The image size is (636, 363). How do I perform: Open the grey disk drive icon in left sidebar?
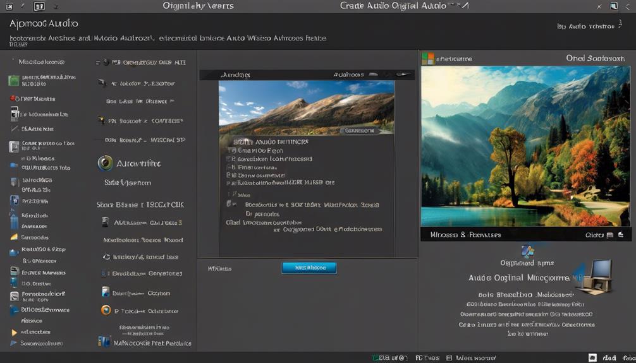coord(14,146)
